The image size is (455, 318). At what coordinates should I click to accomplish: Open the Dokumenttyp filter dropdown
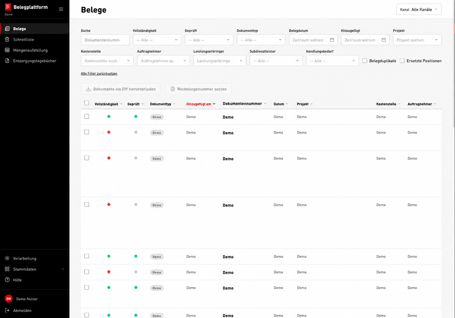tap(261, 40)
